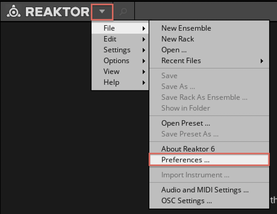Expand the Recent Files submenu arrow
The height and width of the screenshot is (214, 277).
(262, 61)
